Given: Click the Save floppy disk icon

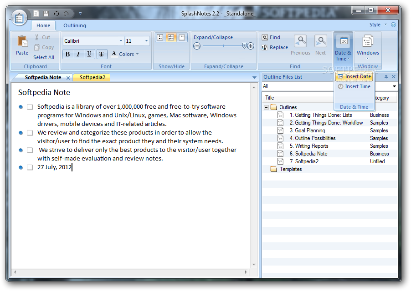Looking at the screenshot, I should point(46,13).
